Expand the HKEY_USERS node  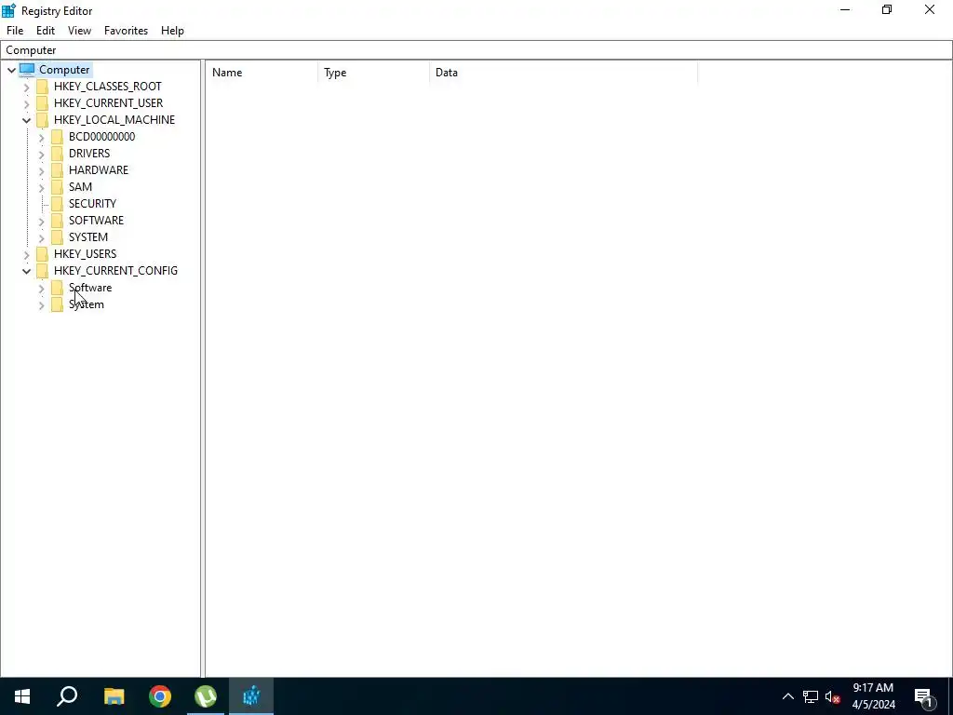coord(26,255)
